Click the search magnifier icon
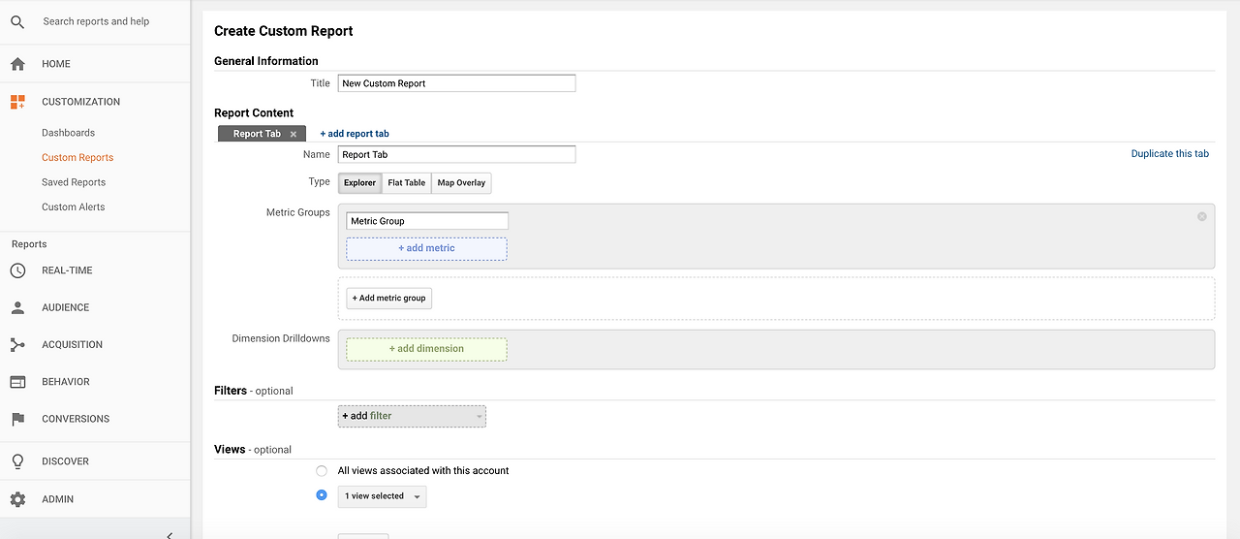 (17, 21)
